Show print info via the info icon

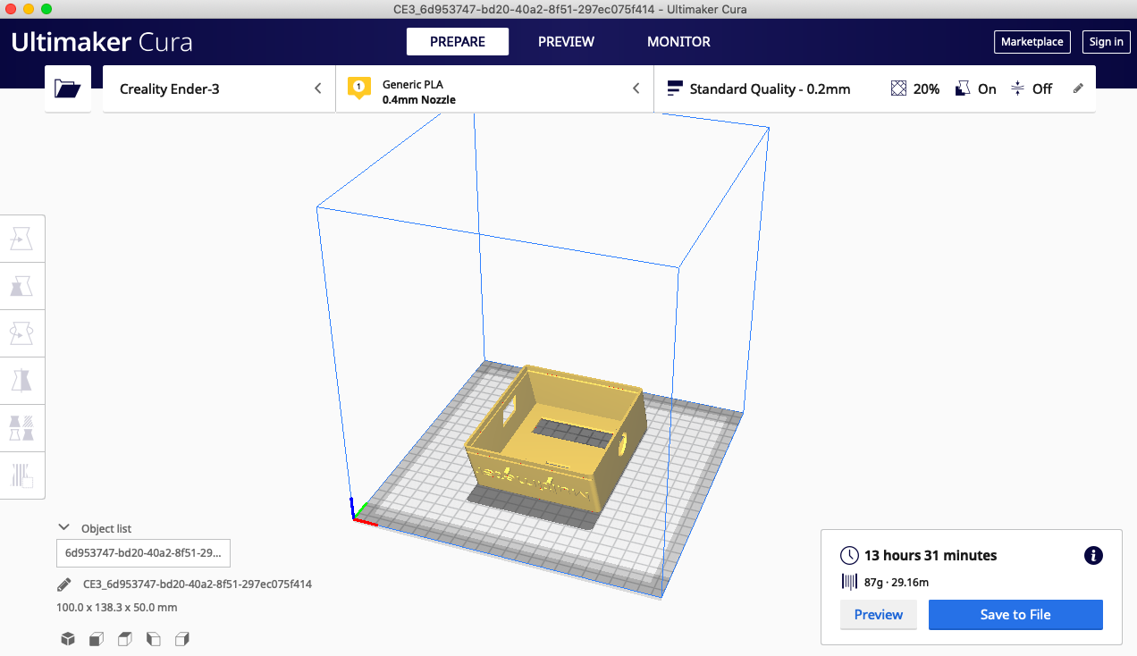[1092, 555]
